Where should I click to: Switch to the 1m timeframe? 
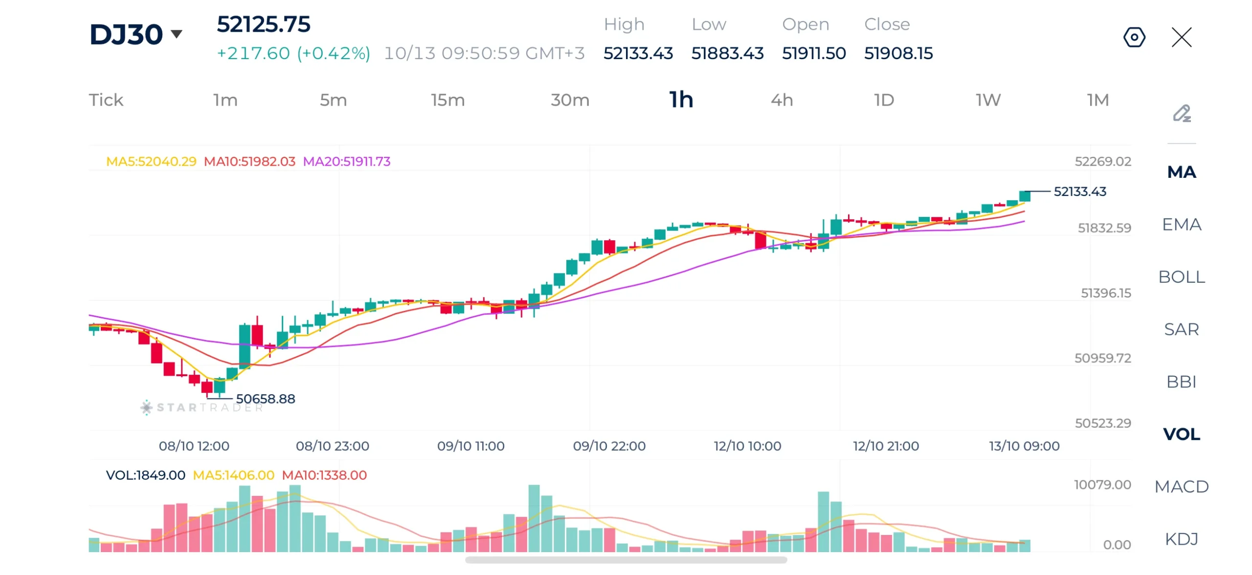(x=225, y=100)
